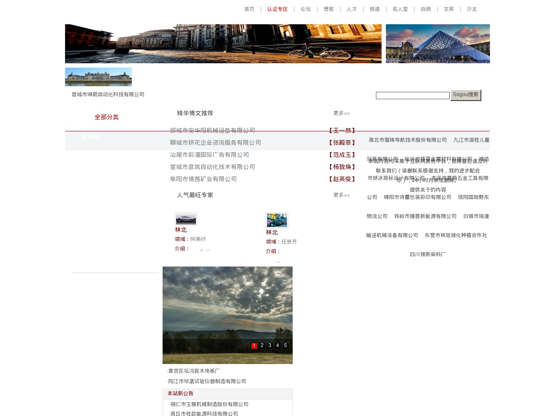Open author link 【赵英俊】

click(x=342, y=179)
